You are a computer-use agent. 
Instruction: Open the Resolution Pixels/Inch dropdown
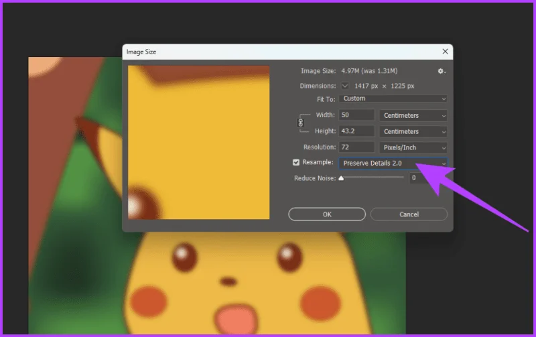click(413, 147)
